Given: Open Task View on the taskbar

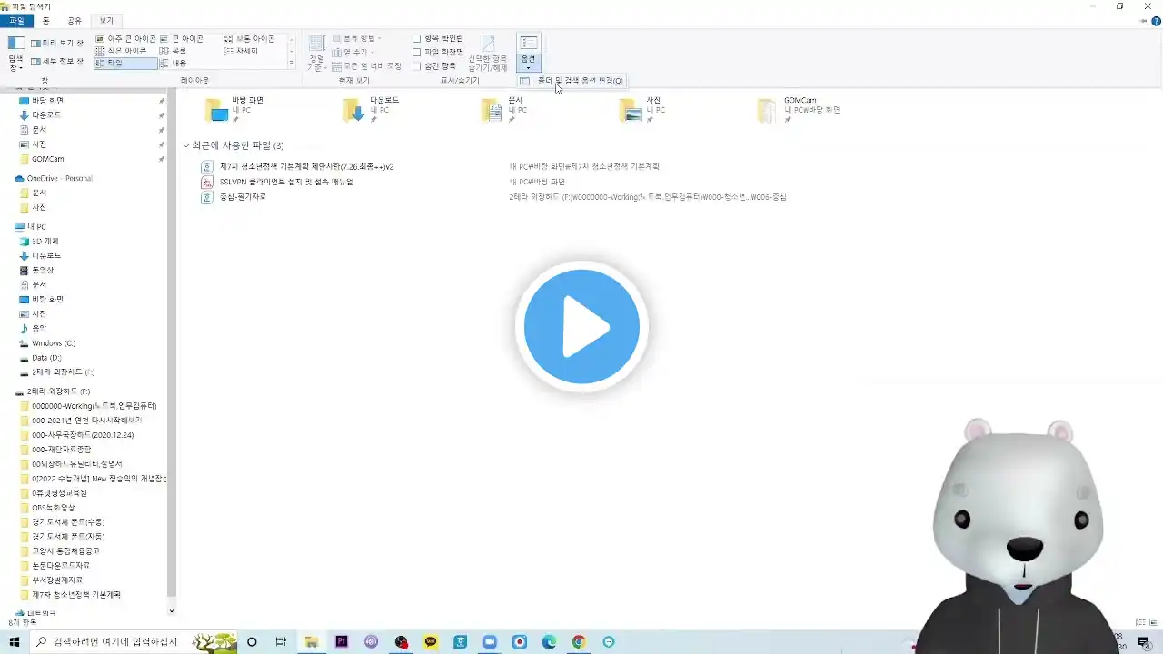Looking at the screenshot, I should (x=281, y=642).
